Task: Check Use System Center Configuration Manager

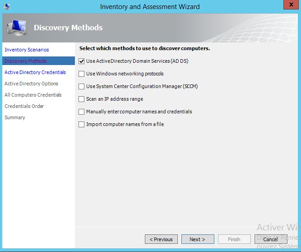Action: click(82, 86)
